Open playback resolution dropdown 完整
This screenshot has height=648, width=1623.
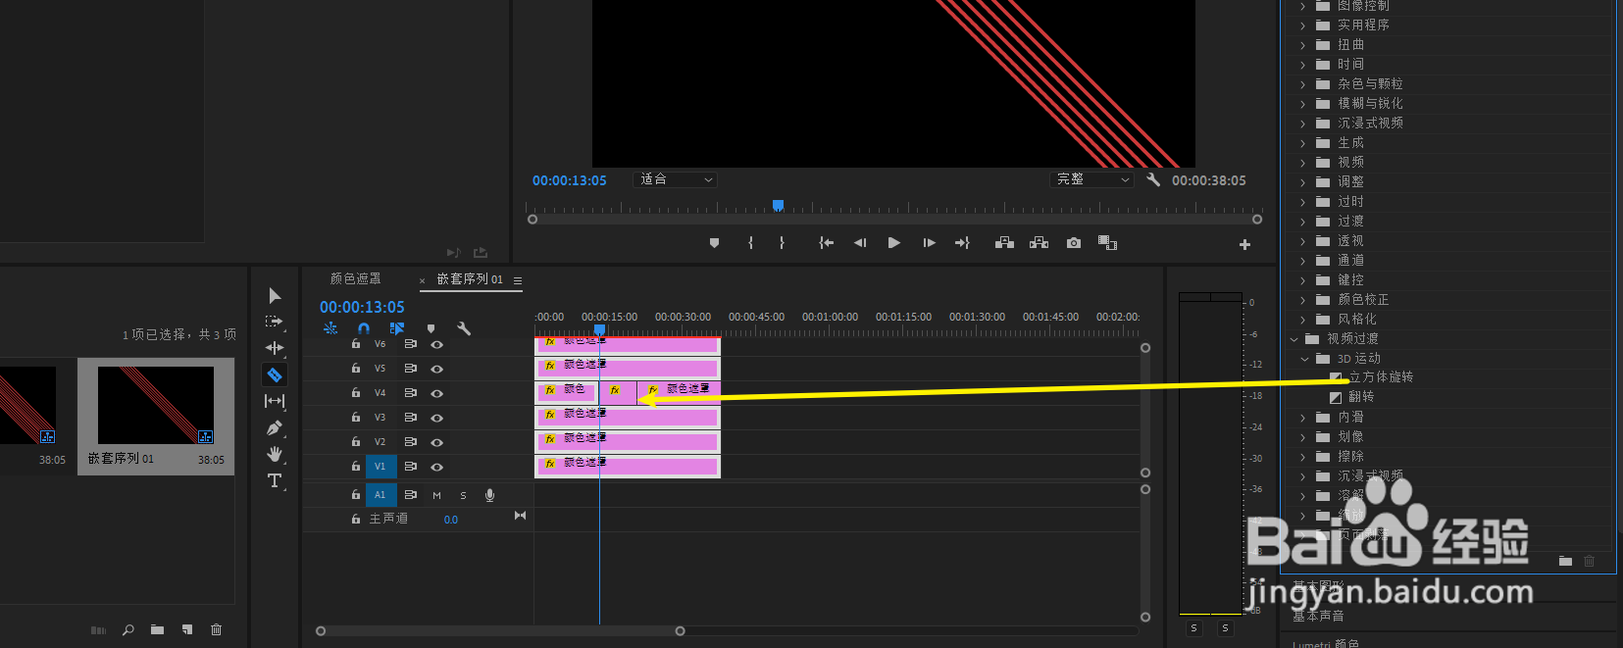pyautogui.click(x=1092, y=179)
